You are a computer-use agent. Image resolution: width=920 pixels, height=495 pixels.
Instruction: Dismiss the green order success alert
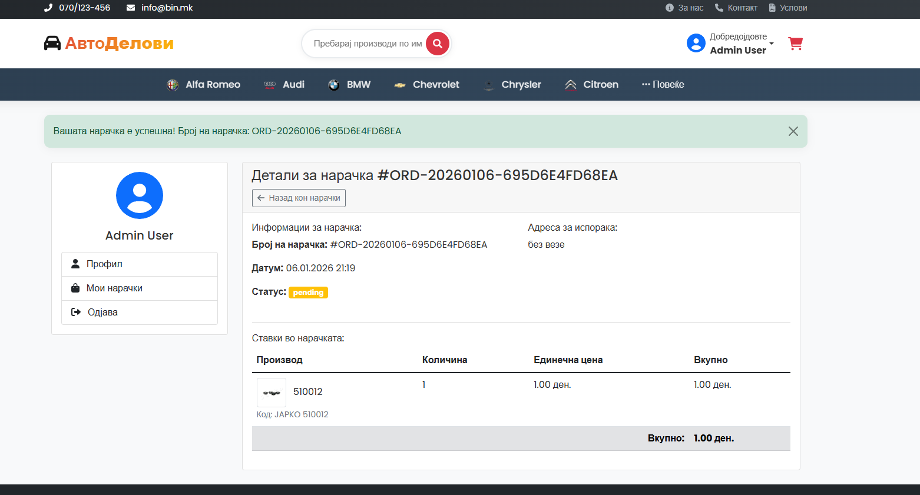pos(793,131)
